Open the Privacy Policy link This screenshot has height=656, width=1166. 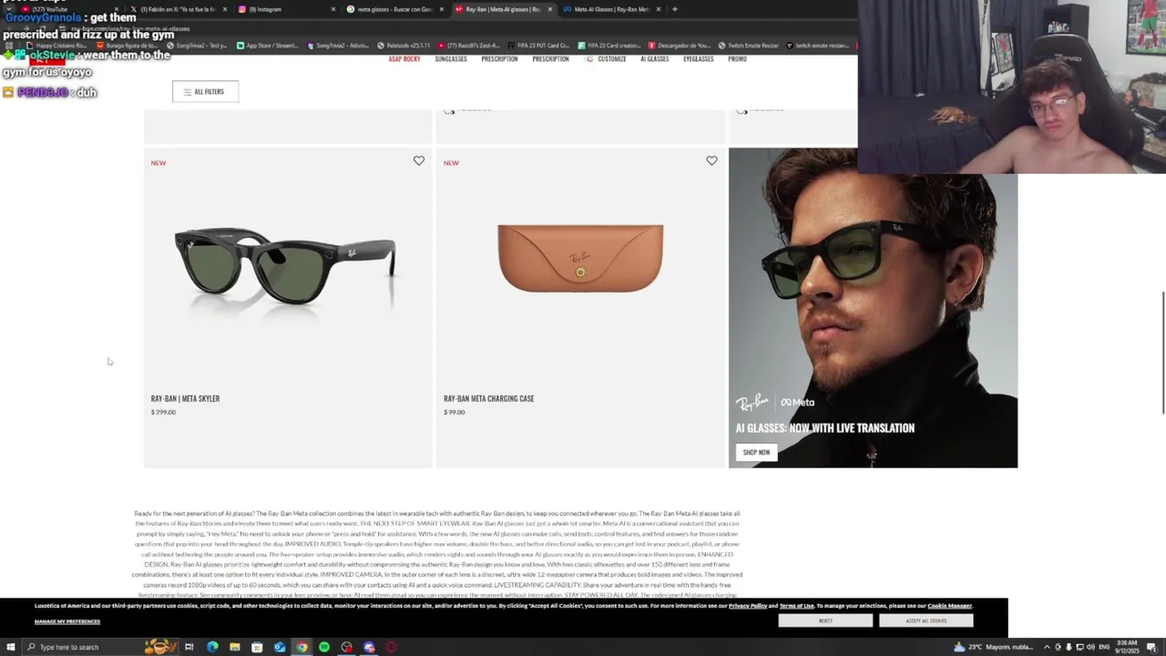pos(748,606)
